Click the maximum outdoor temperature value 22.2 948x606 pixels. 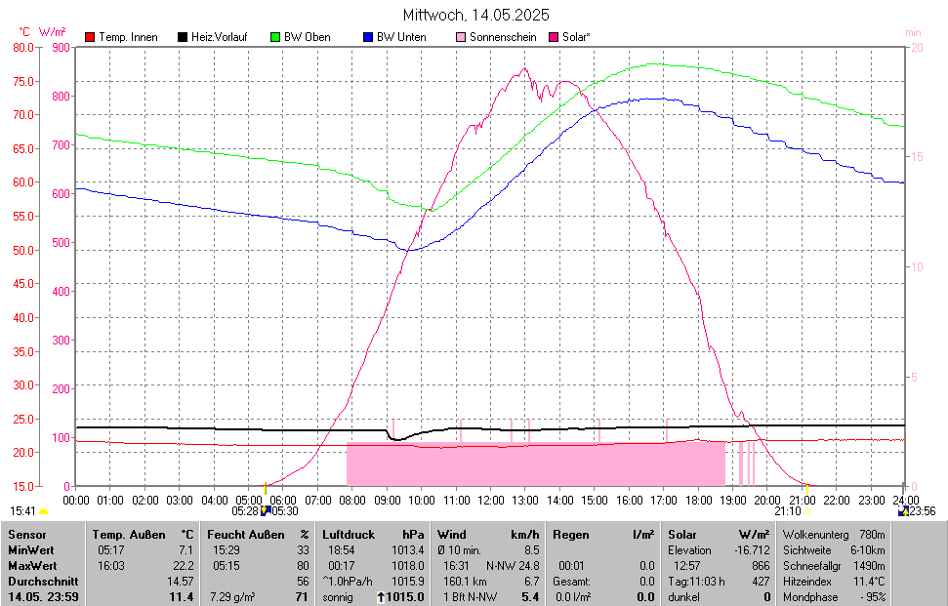pos(184,566)
